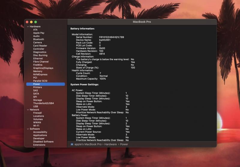Open Thunderbolt/USB4 entry
The height and width of the screenshot is (167, 240).
[43, 103]
